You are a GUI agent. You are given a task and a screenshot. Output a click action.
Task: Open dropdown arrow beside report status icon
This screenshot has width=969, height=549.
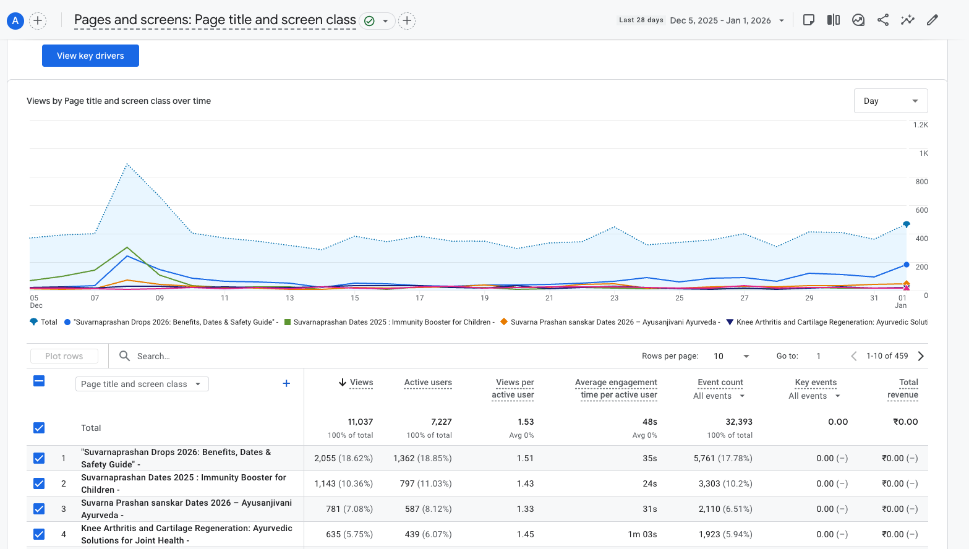click(385, 21)
